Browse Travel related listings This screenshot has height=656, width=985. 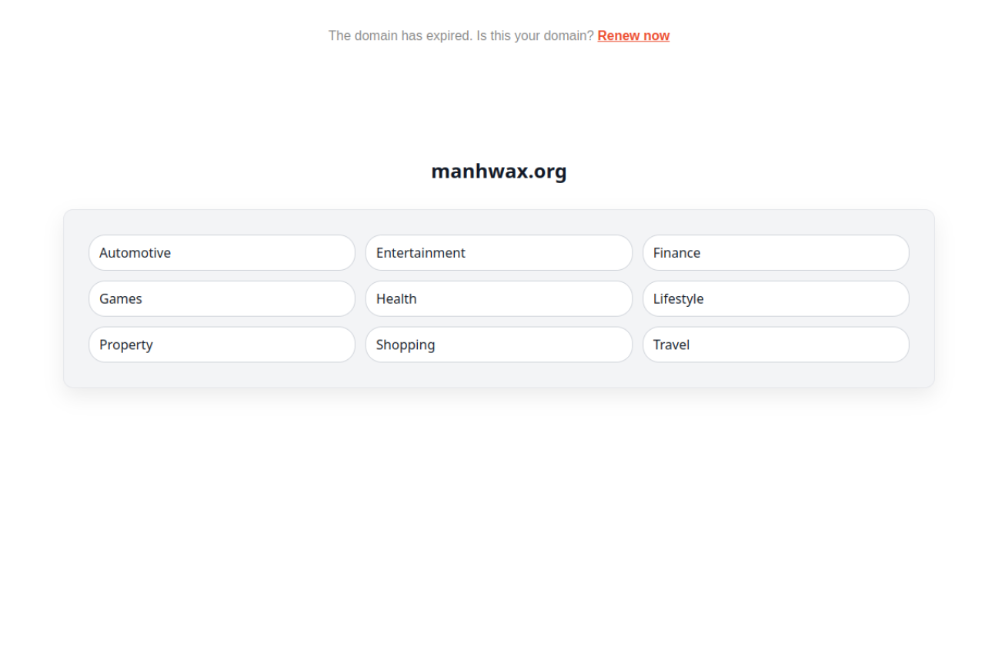(776, 345)
